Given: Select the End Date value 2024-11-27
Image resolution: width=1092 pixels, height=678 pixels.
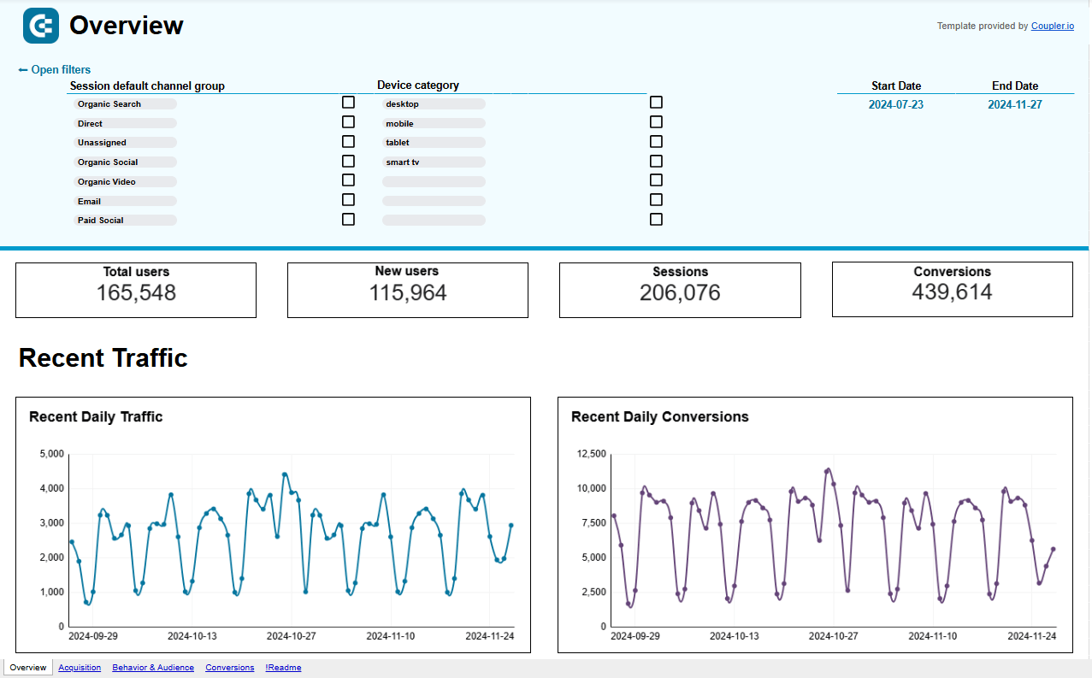Looking at the screenshot, I should pyautogui.click(x=1014, y=103).
